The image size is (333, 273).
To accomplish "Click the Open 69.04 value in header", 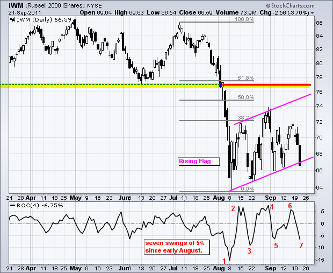I will pos(96,13).
